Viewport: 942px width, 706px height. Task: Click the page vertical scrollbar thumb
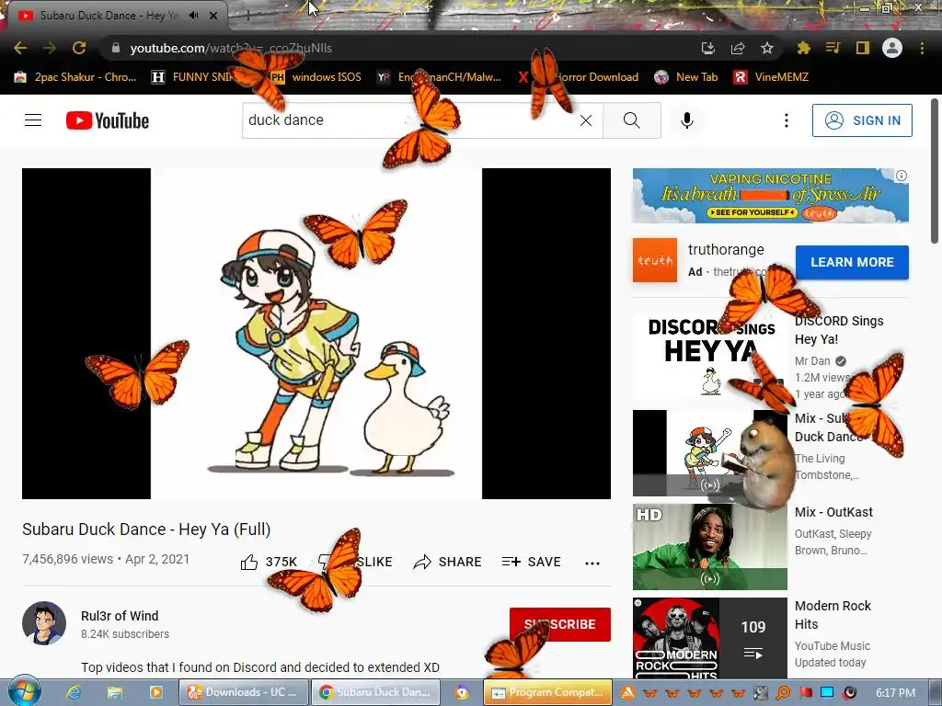pos(935,171)
